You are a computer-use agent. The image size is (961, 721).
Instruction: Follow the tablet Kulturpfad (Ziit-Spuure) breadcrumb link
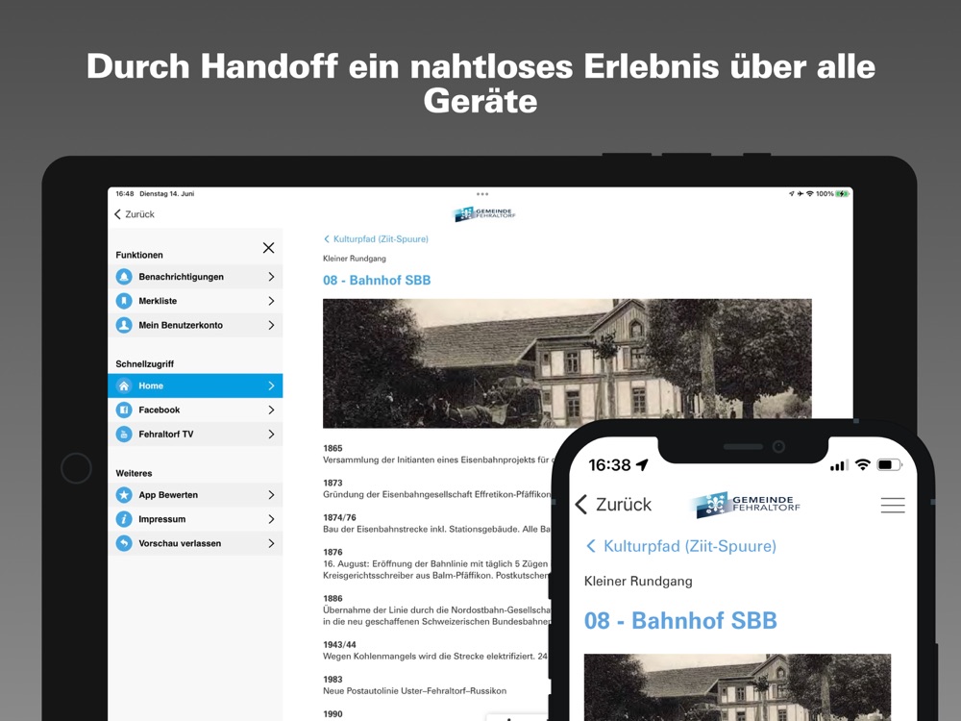click(376, 239)
